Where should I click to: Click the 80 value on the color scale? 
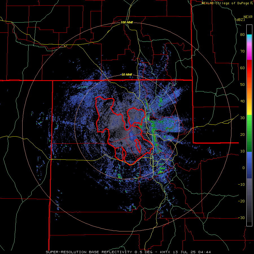(242, 35)
